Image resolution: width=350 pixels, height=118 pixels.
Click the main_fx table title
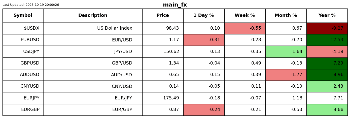tap(175, 5)
